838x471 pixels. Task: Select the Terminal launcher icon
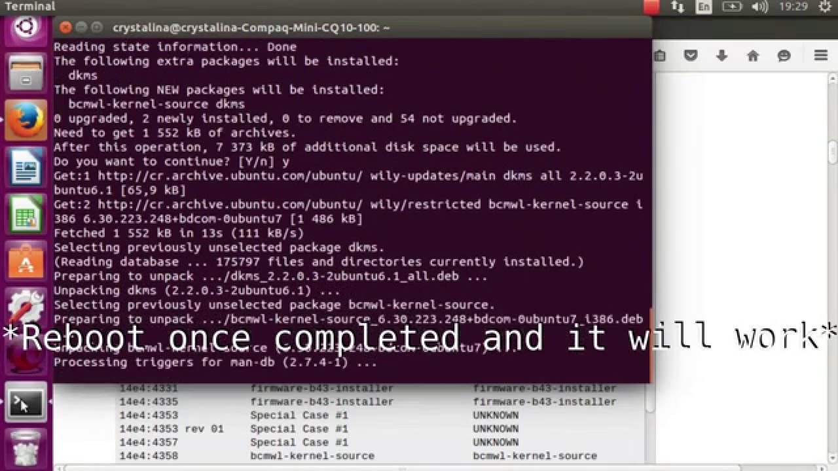coord(26,402)
